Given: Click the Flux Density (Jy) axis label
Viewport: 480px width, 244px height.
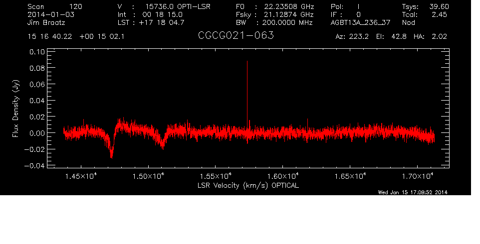Looking at the screenshot, I should [15, 109].
